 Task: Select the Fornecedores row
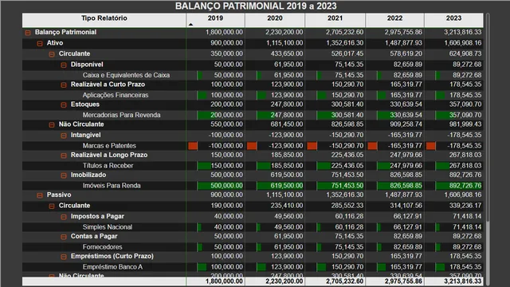tap(253, 246)
